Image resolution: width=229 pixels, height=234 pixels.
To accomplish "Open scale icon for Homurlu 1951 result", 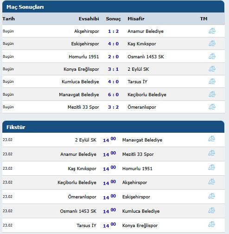I will click(x=212, y=56).
